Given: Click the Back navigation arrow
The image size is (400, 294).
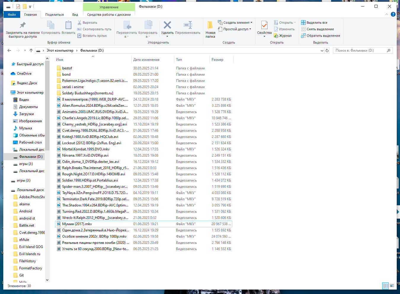Looking at the screenshot, I should [9, 50].
